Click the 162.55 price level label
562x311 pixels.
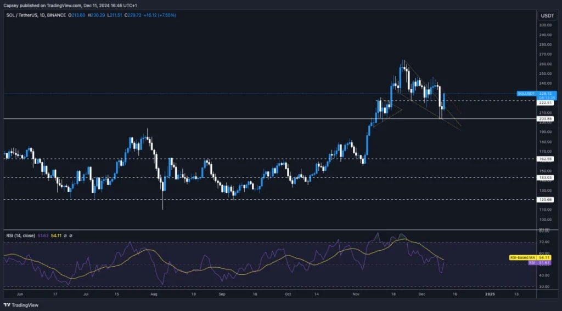click(545, 159)
